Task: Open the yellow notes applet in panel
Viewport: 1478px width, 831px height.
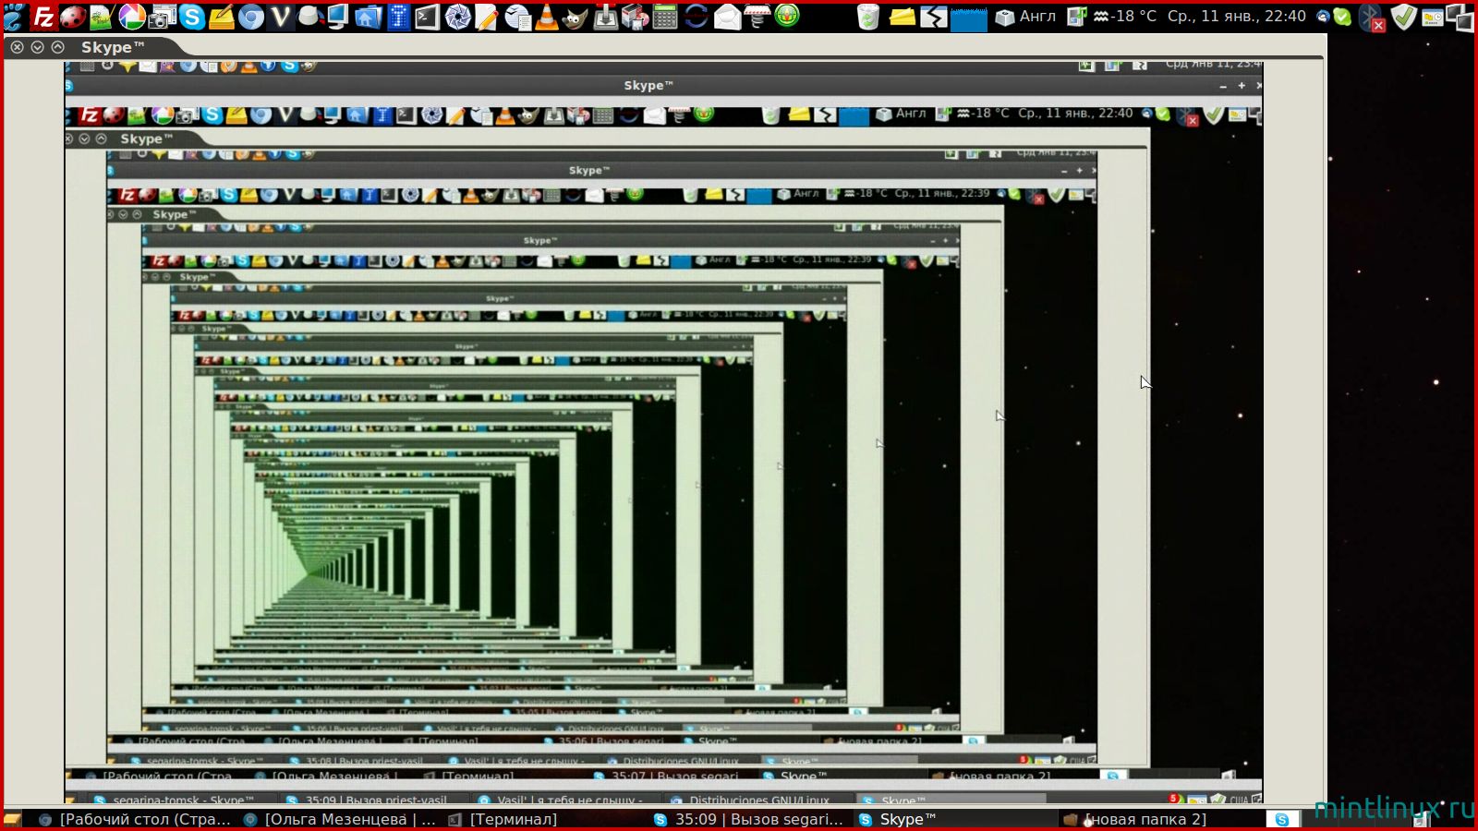Action: pyautogui.click(x=903, y=17)
